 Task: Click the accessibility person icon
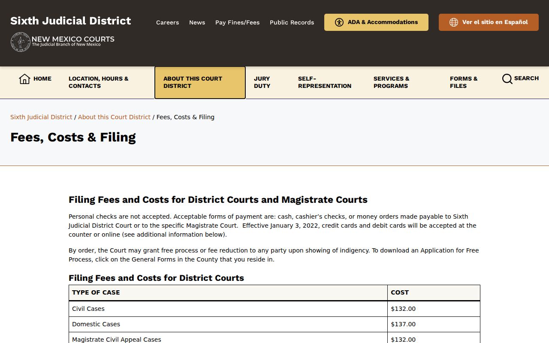(339, 22)
